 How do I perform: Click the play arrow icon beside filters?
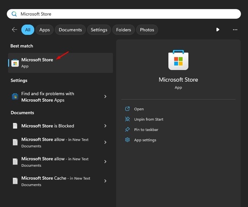tap(218, 30)
